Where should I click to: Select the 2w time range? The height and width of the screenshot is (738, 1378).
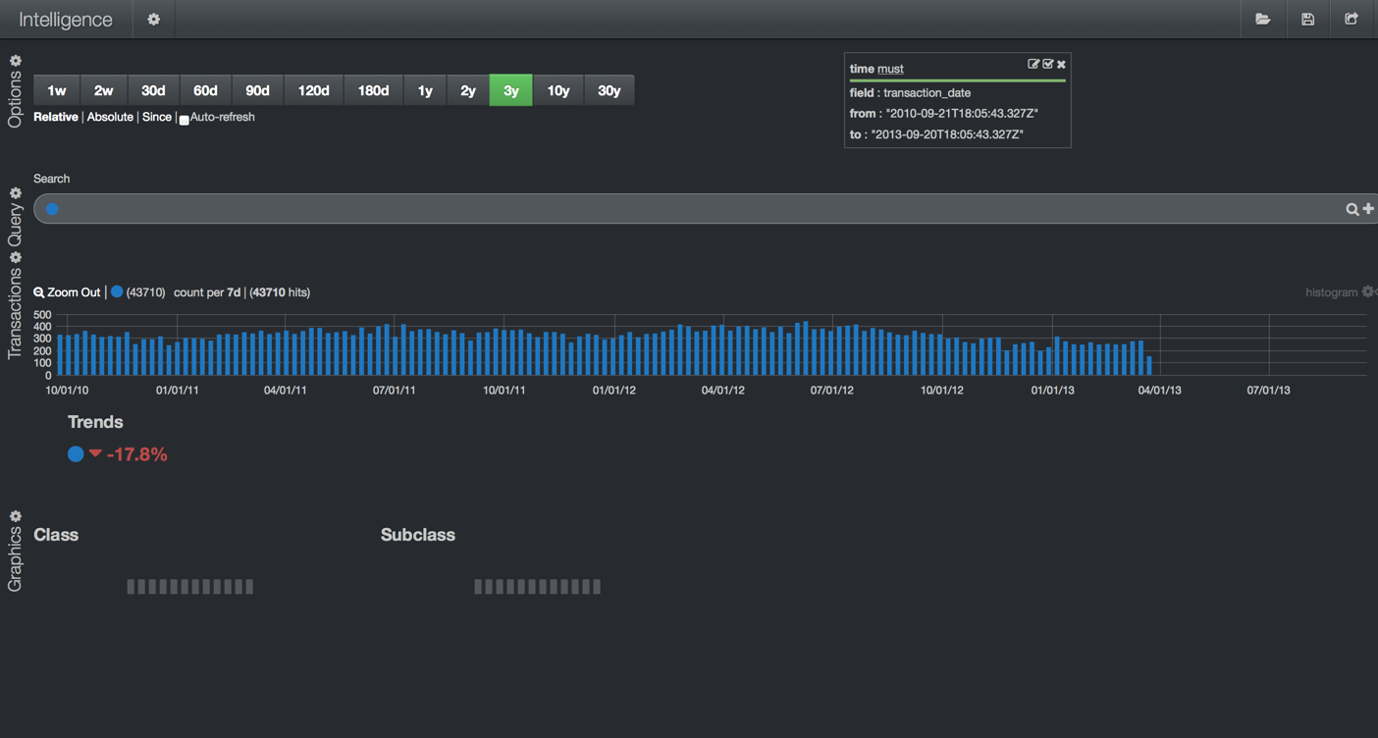[x=103, y=90]
